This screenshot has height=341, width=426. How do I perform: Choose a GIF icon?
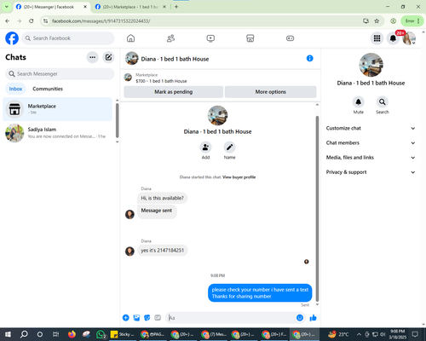click(158, 318)
